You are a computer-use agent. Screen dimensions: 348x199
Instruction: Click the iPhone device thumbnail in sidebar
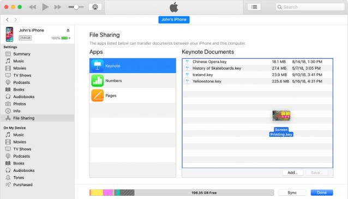click(x=9, y=34)
